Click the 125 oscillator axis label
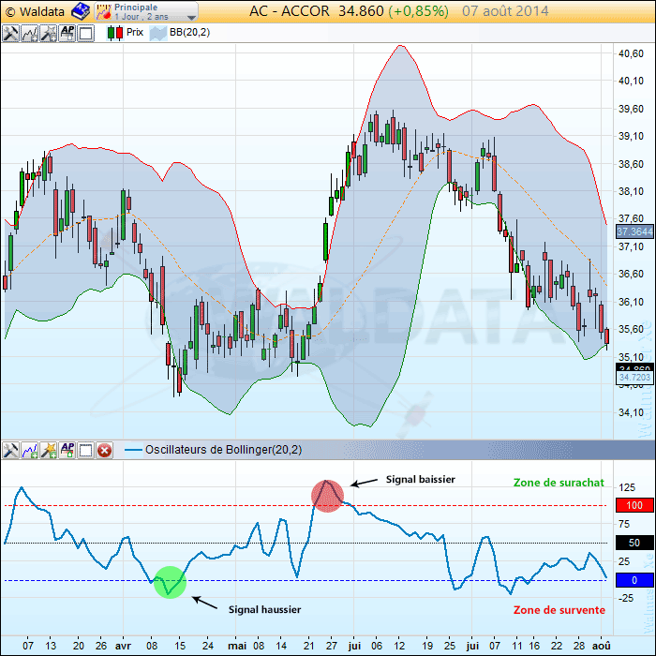The width and height of the screenshot is (656, 656). (x=627, y=487)
